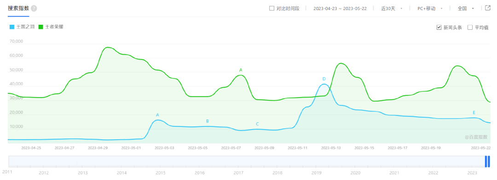
Task: Select news marker B on the blue line
Action: (x=207, y=121)
